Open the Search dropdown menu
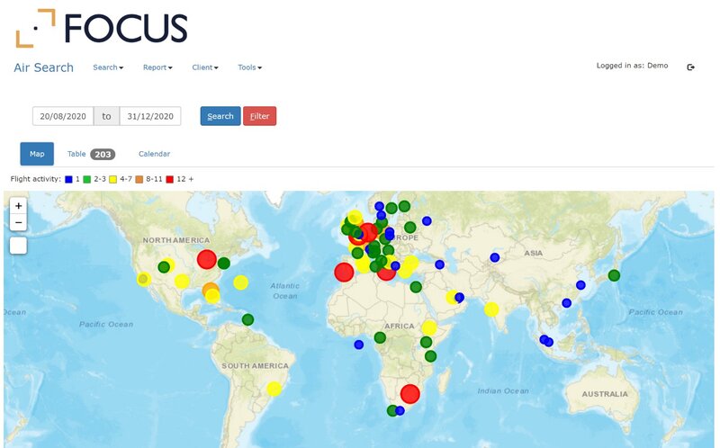 [108, 67]
